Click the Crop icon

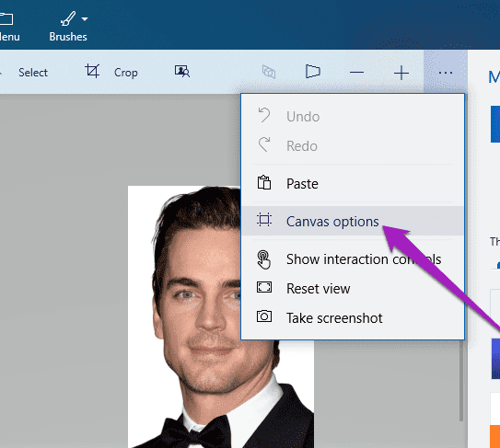point(92,71)
